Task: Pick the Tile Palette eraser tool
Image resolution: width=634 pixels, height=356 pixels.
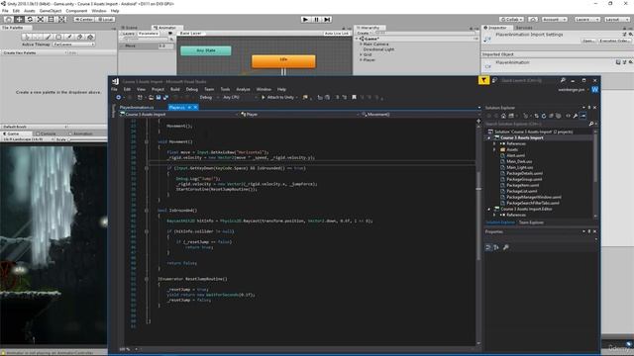Action: 79,37
